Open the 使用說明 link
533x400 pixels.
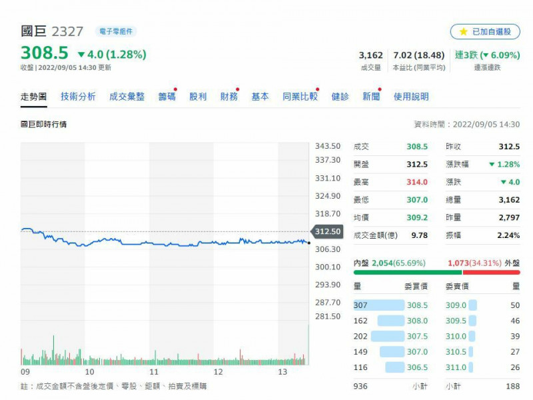[411, 97]
